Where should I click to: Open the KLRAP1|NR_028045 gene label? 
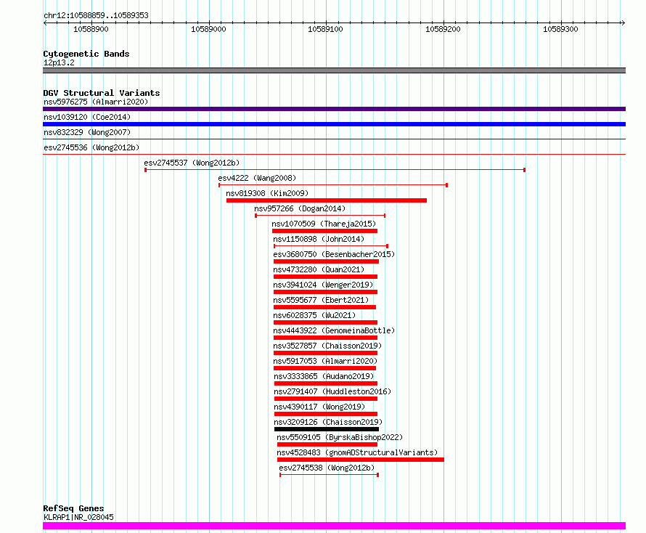click(78, 517)
